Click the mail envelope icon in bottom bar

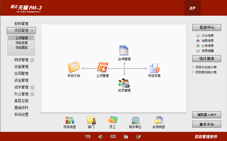[x=88, y=137]
